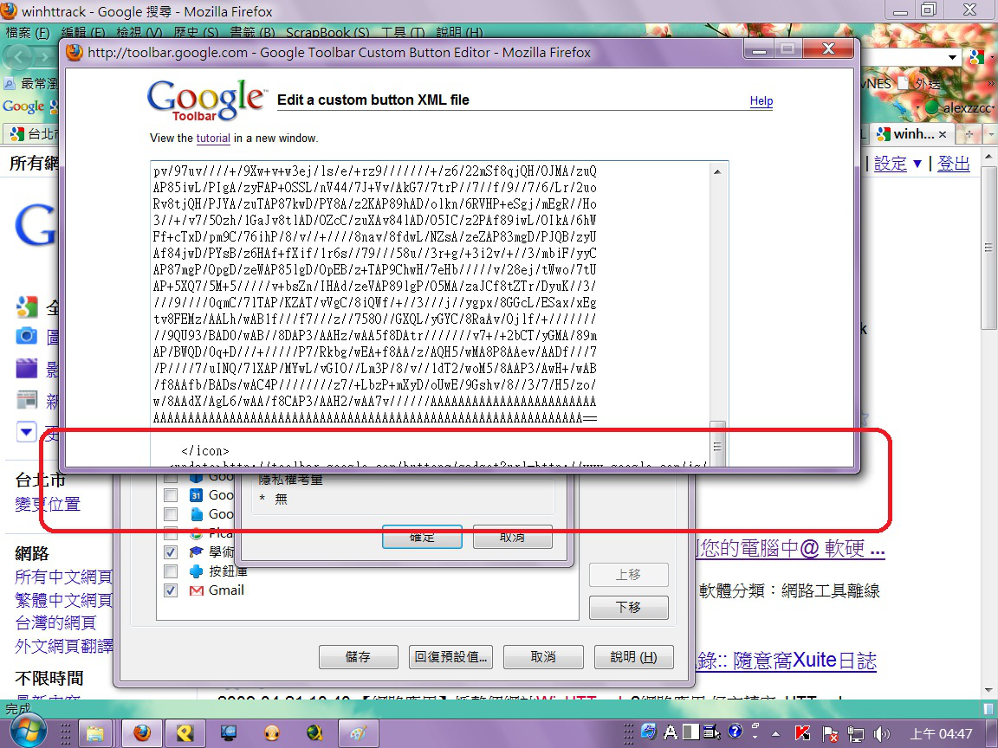The width and height of the screenshot is (998, 748).
Task: Click the Google search engine icon in search bar
Action: coord(977,56)
